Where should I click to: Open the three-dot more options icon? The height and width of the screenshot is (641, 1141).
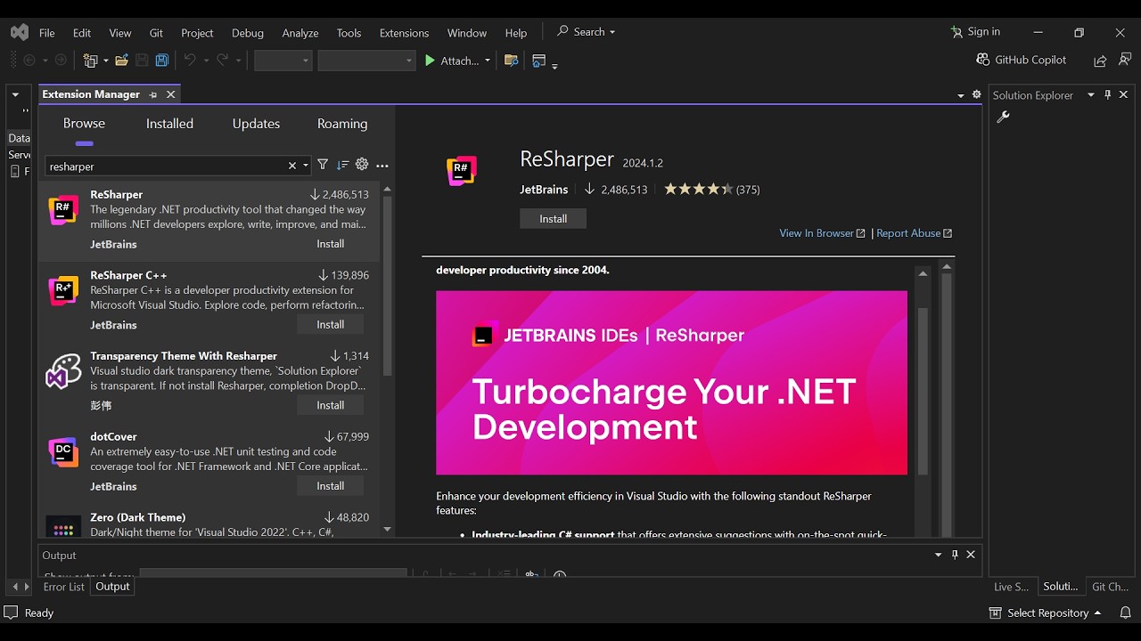[x=382, y=166]
